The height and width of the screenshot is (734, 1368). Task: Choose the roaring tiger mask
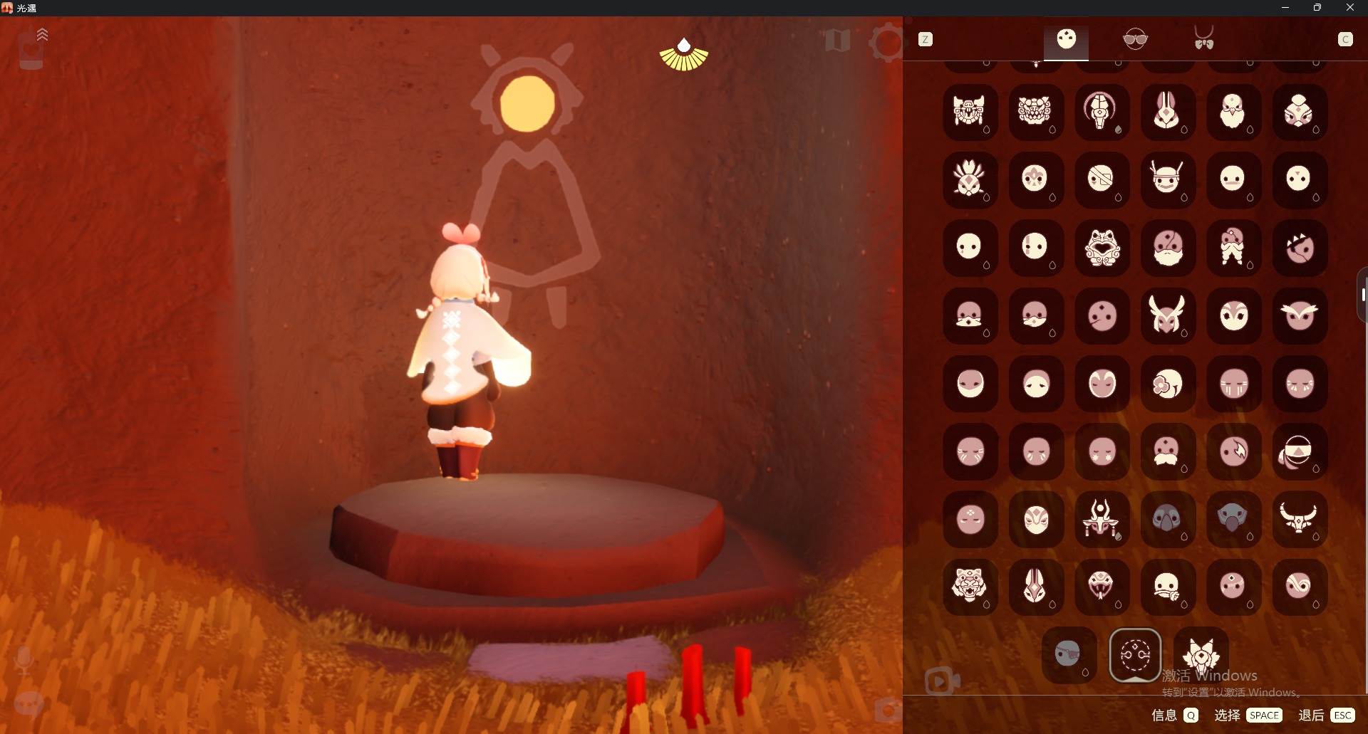point(970,586)
